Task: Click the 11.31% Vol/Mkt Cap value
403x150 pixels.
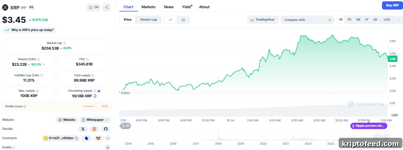Action: point(29,80)
